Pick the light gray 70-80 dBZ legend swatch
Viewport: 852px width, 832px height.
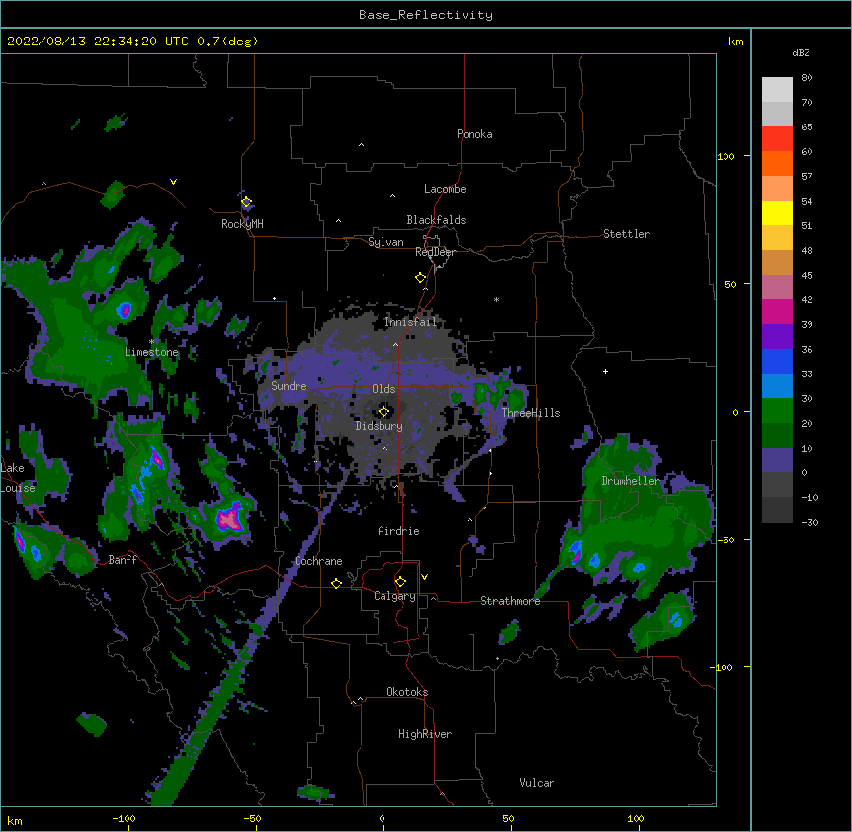777,90
